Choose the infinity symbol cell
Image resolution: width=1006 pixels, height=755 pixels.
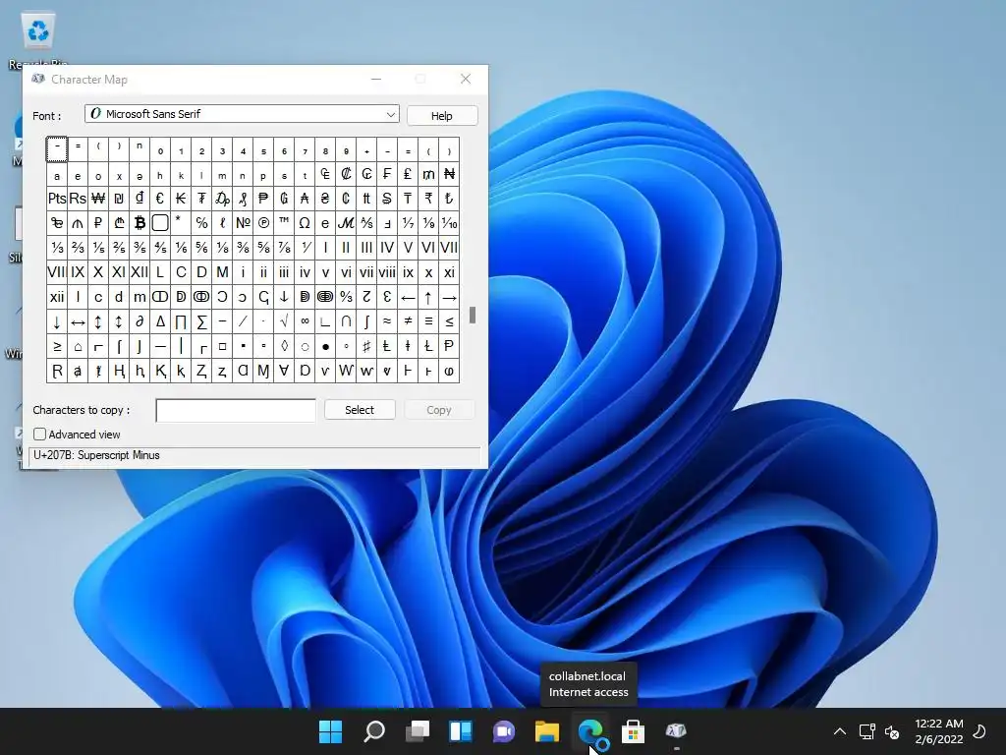pos(305,321)
